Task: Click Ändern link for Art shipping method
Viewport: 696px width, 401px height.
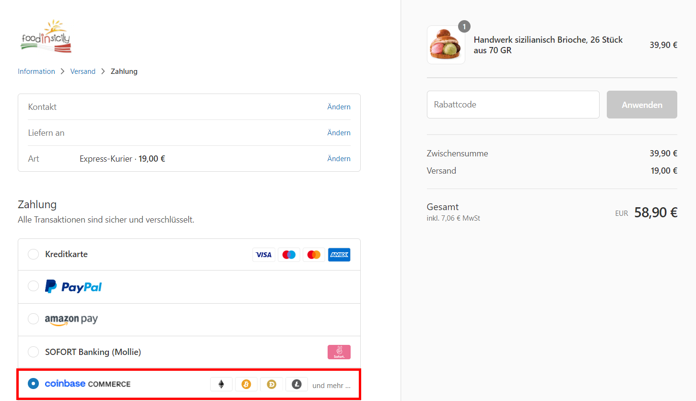Action: point(339,159)
